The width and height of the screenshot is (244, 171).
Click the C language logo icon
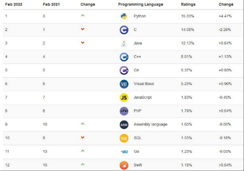click(124, 30)
